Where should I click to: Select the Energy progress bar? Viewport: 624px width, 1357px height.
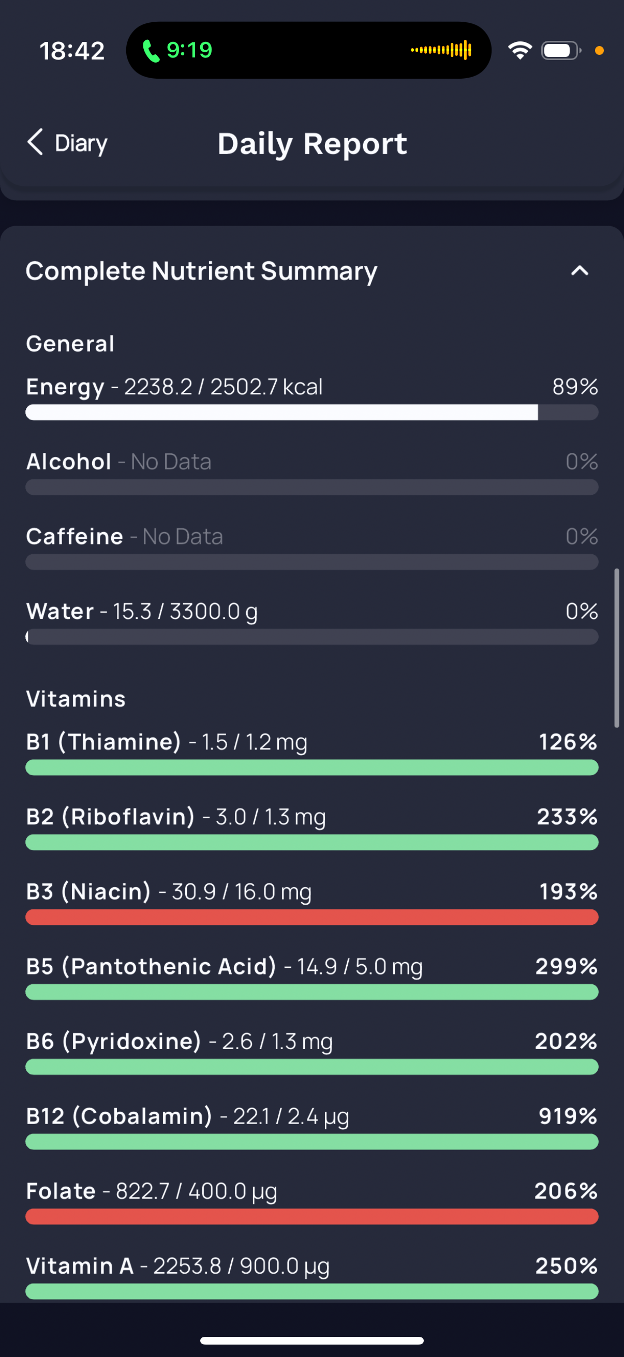click(311, 412)
